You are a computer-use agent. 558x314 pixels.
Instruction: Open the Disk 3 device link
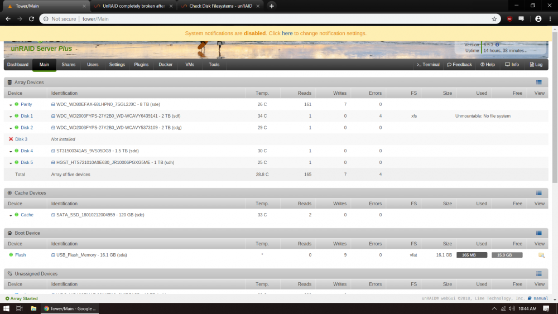tap(21, 139)
